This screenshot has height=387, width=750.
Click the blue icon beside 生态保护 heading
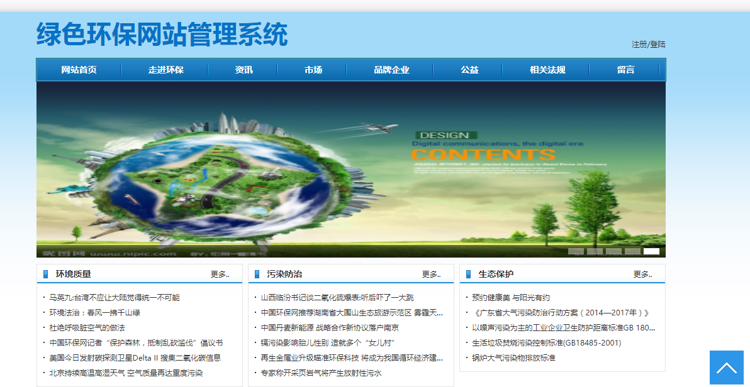[x=469, y=275]
